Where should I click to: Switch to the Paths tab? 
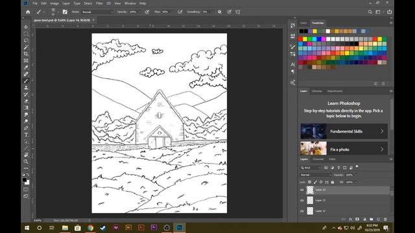332,159
